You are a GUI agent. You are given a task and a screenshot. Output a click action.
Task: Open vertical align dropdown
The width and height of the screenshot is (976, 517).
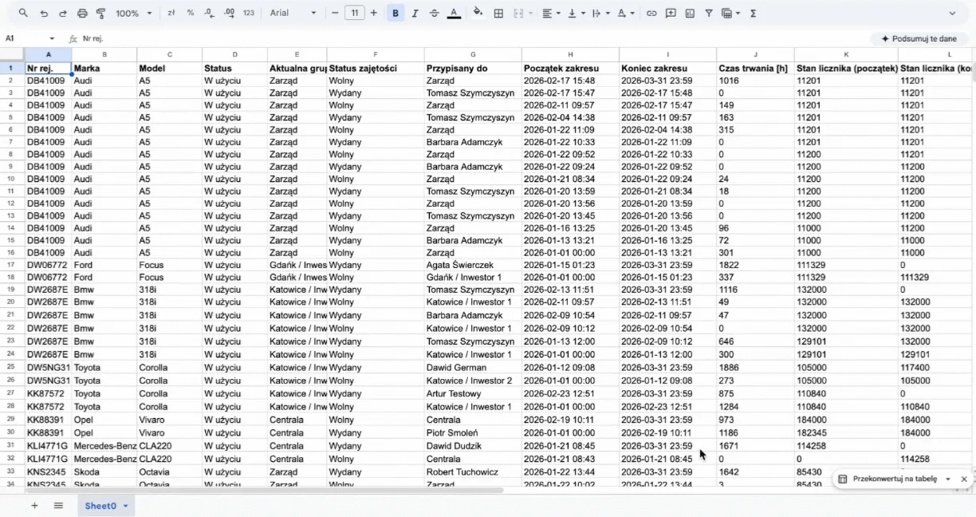pos(576,13)
